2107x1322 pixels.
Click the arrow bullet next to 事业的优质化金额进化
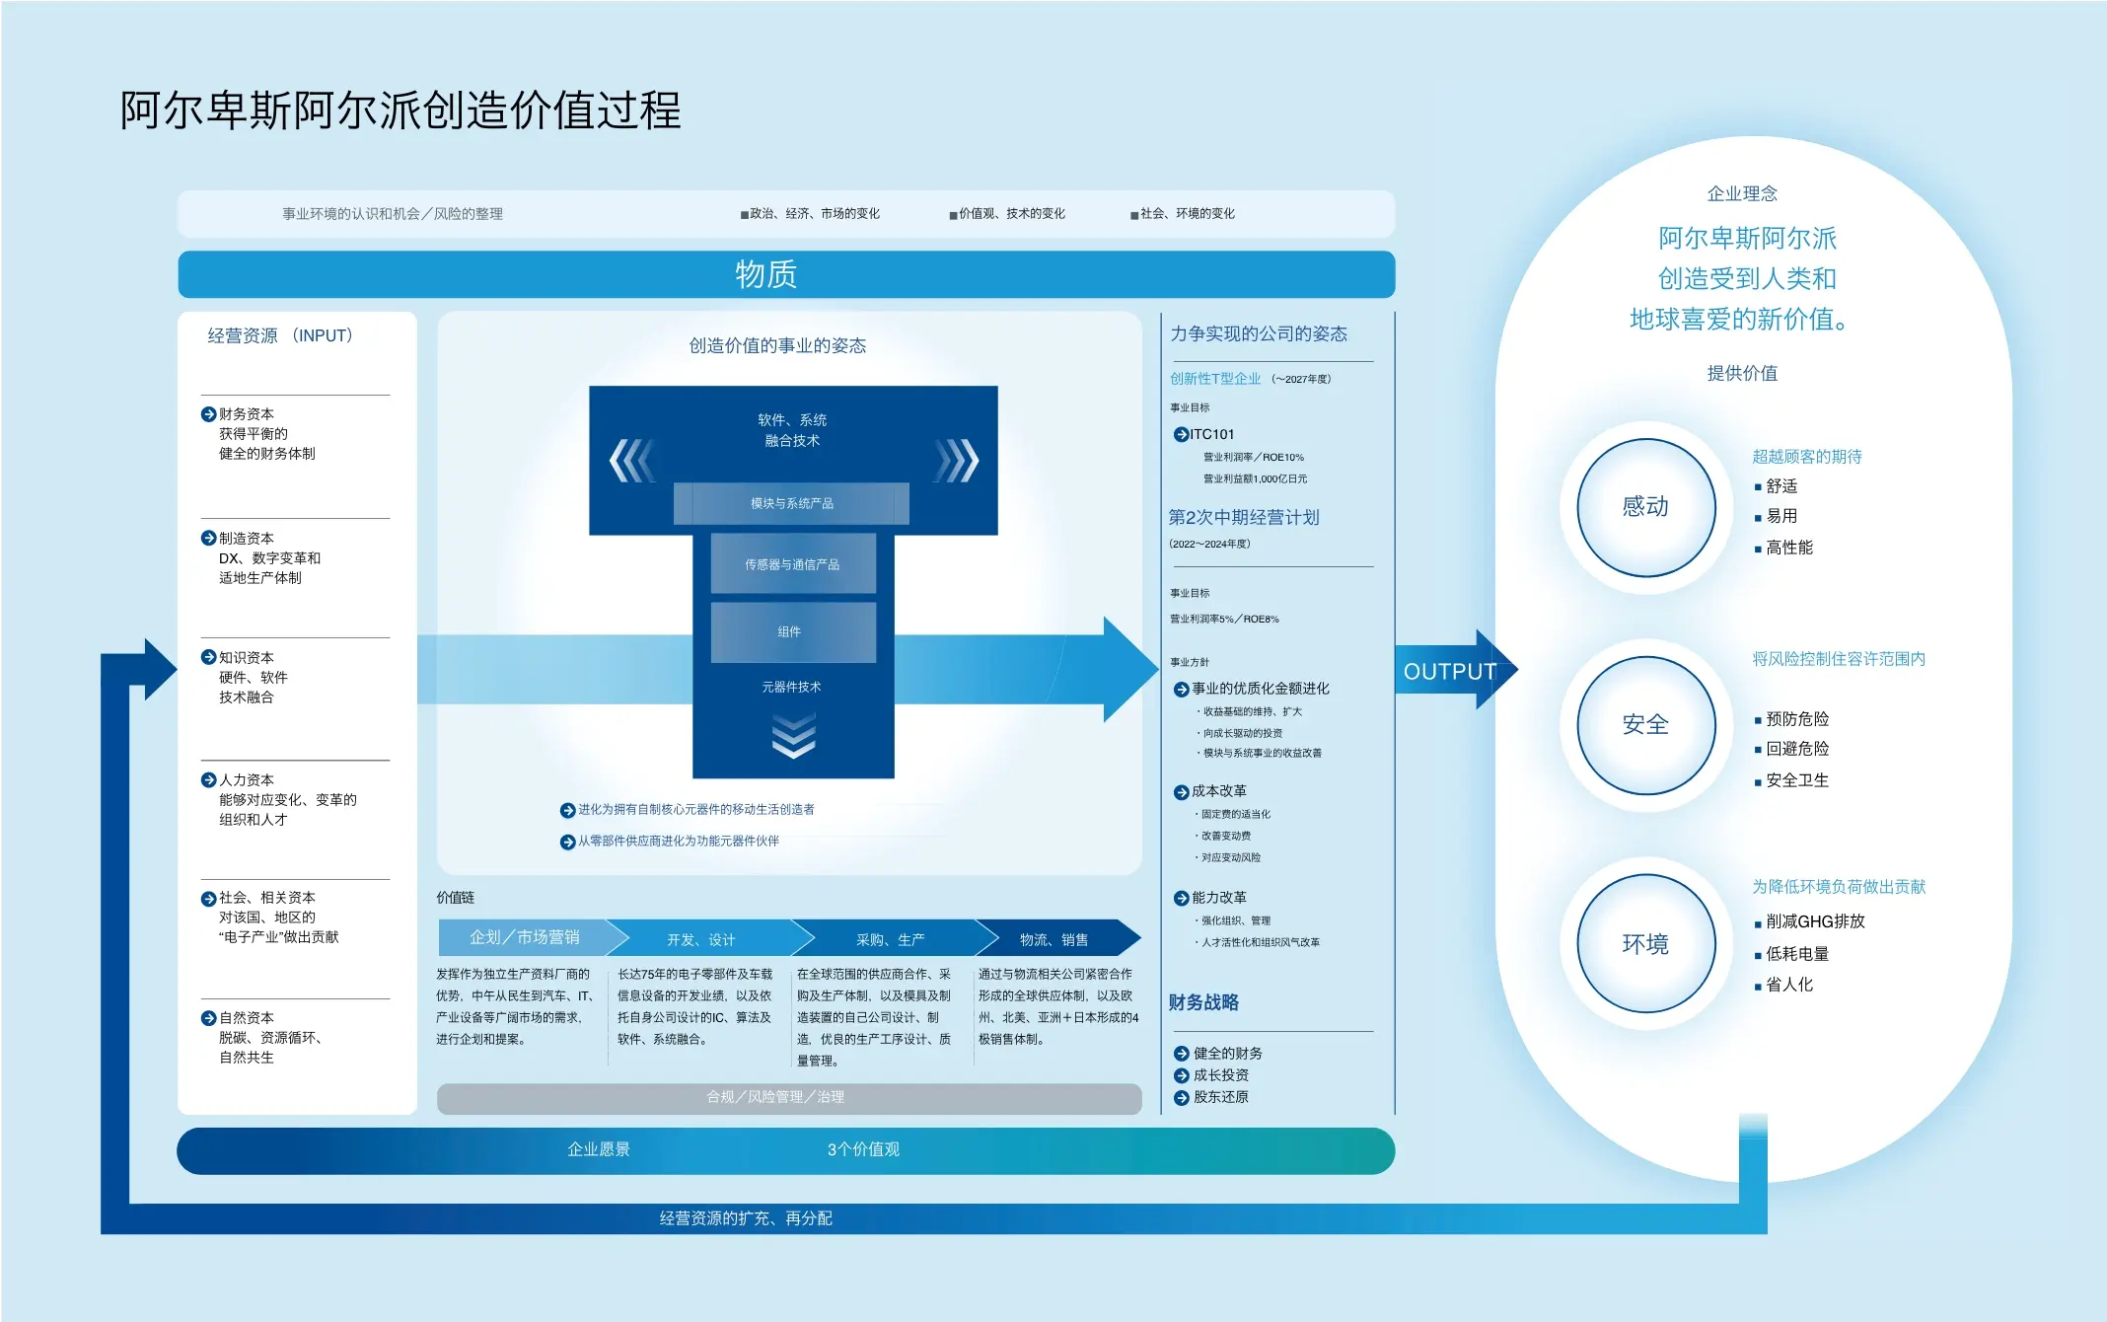(x=1181, y=690)
